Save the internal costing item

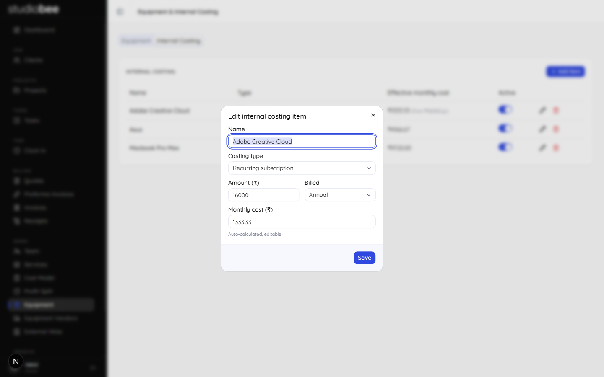[x=364, y=258]
